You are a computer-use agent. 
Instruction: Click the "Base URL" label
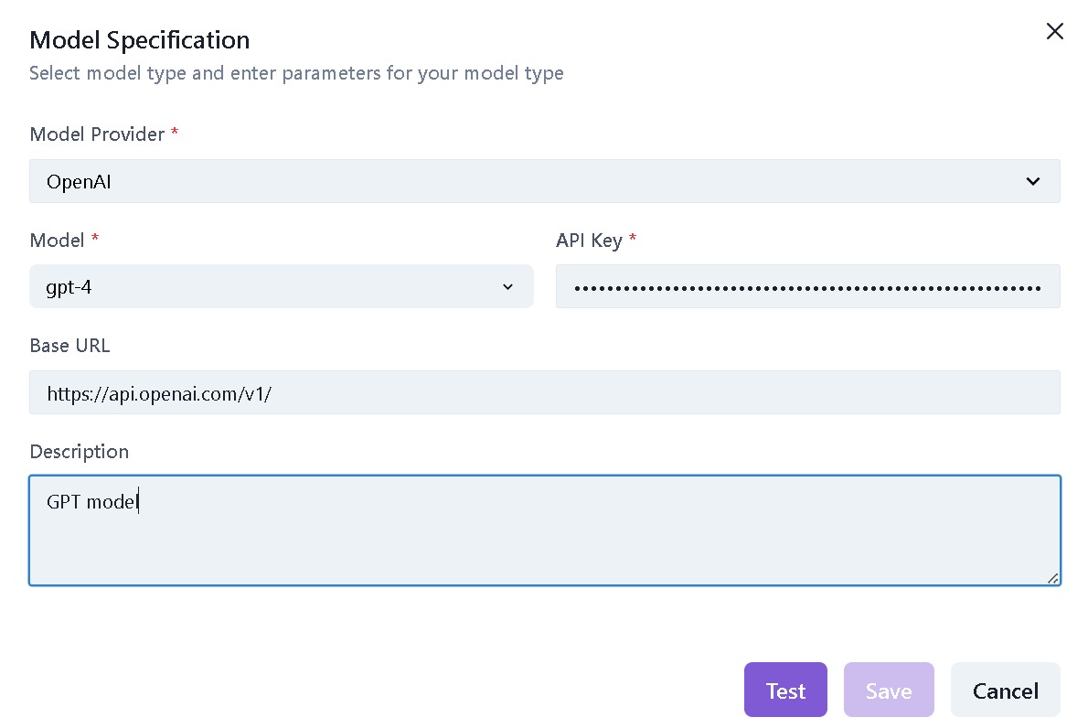tap(69, 346)
